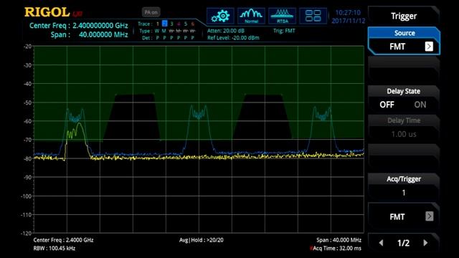The image size is (459, 258).
Task: Set Delay State to OFF
Action: [x=387, y=105]
